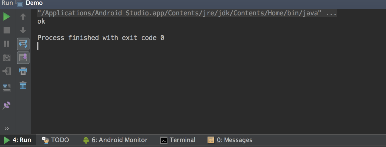The height and width of the screenshot is (147, 386).
Task: Switch to the Terminal tool window
Action: click(178, 140)
